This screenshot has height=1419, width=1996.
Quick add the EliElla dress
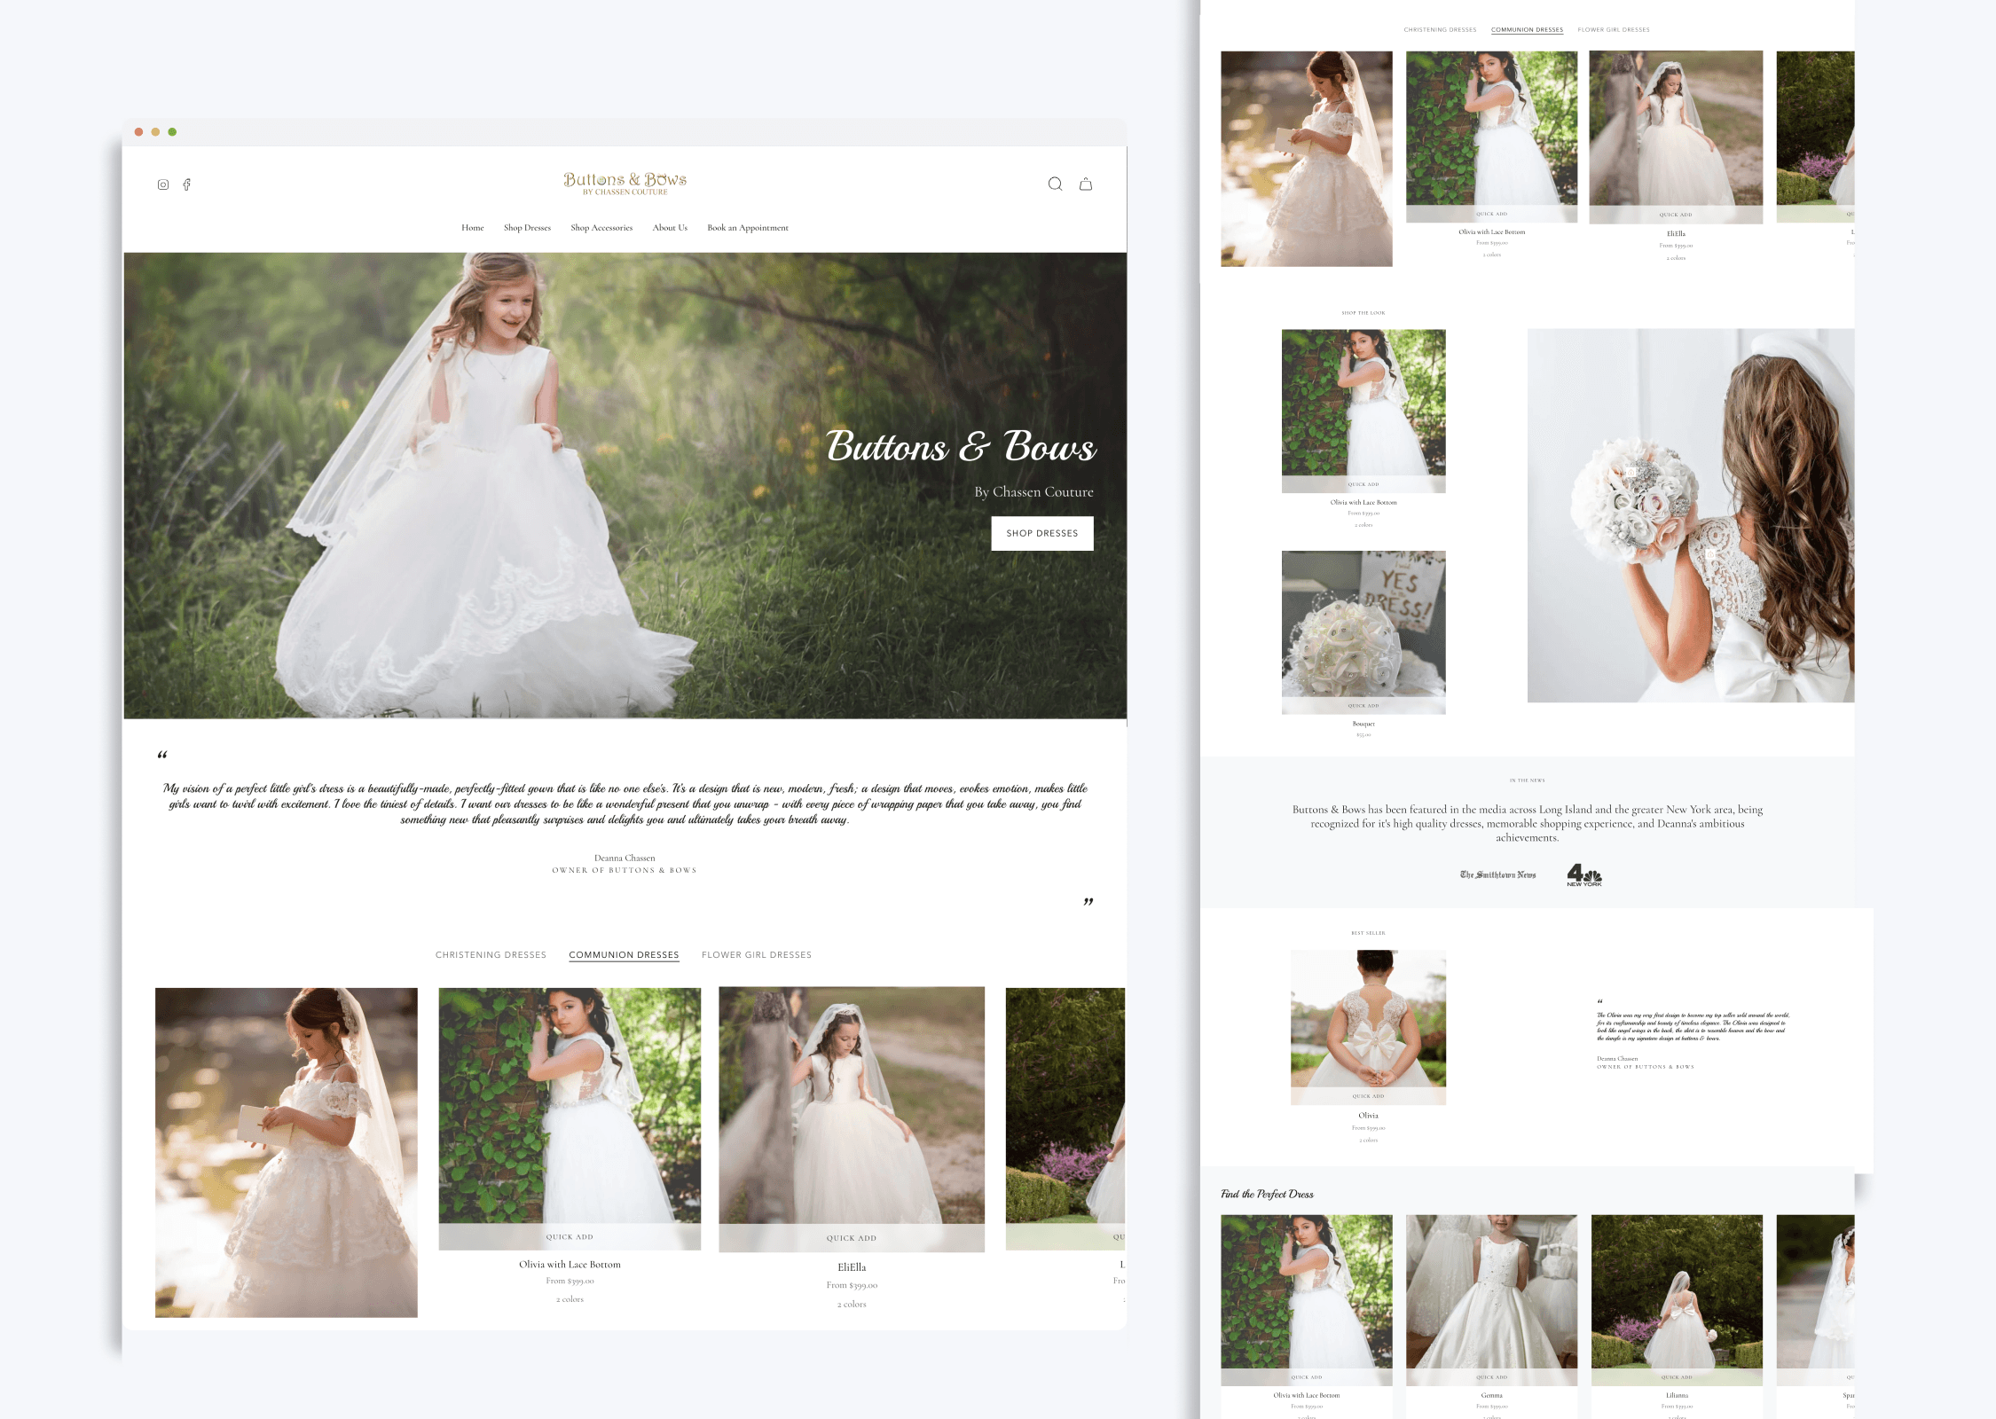click(851, 1238)
